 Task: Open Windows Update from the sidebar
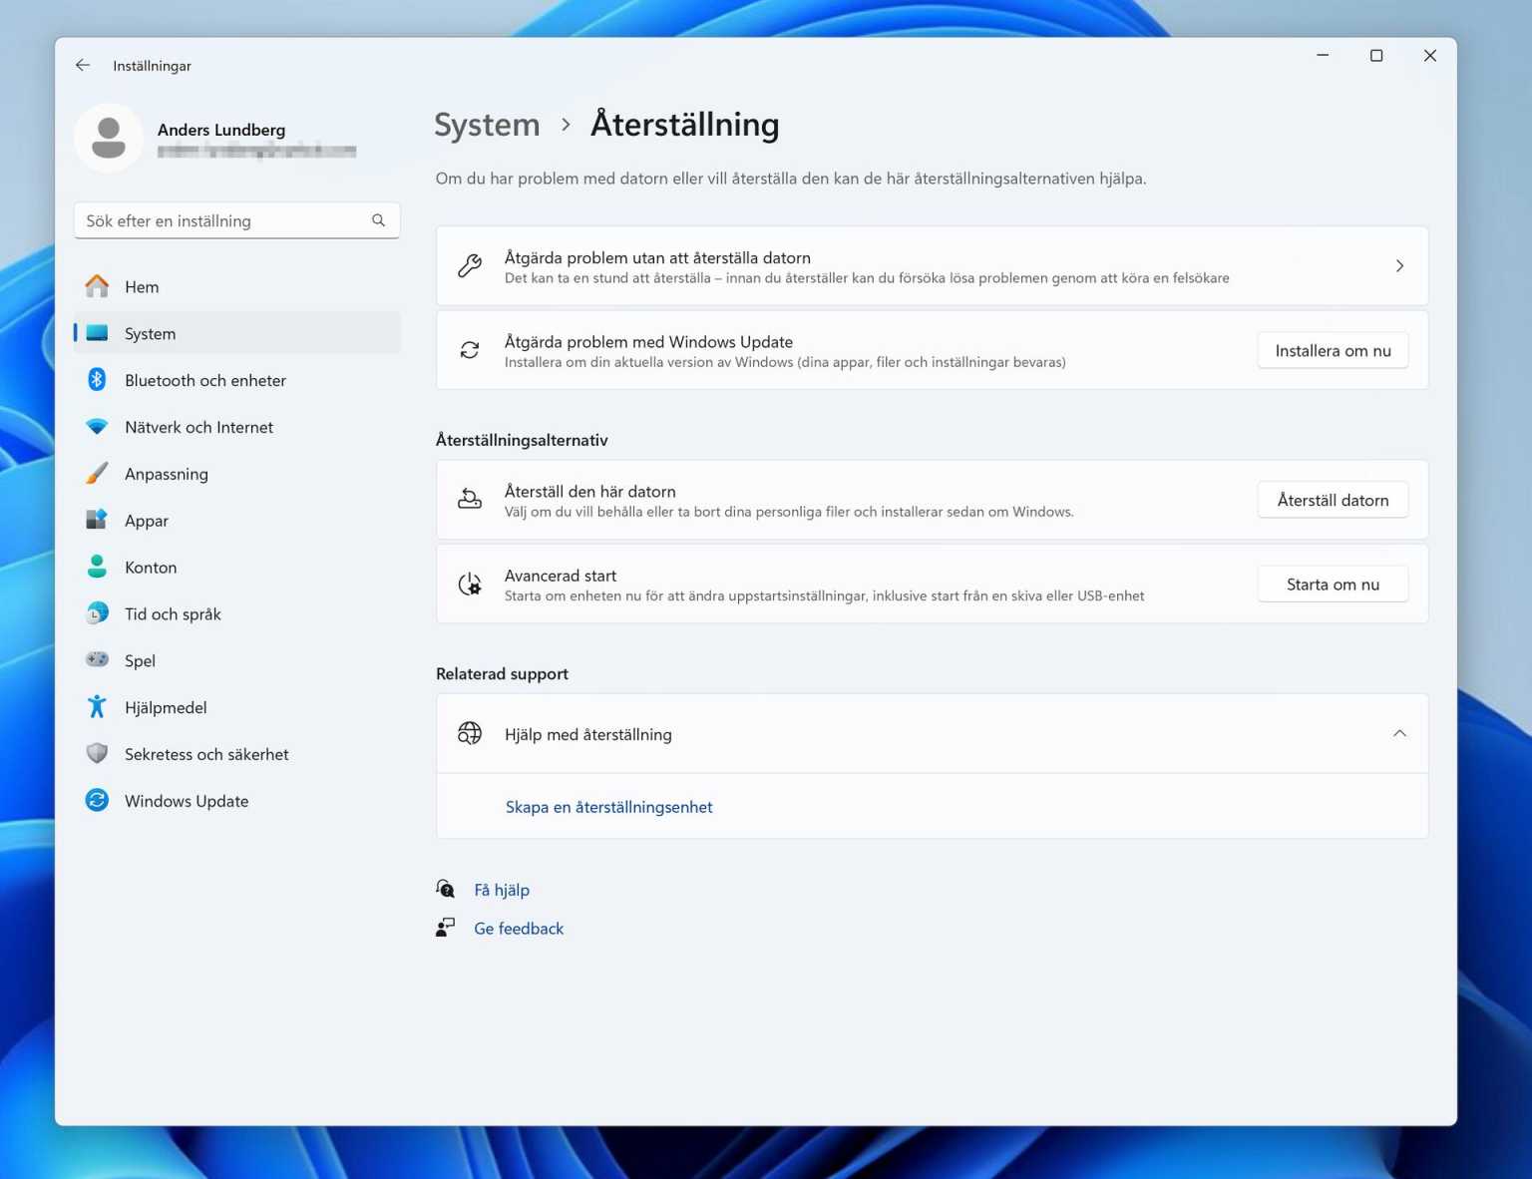coord(187,800)
